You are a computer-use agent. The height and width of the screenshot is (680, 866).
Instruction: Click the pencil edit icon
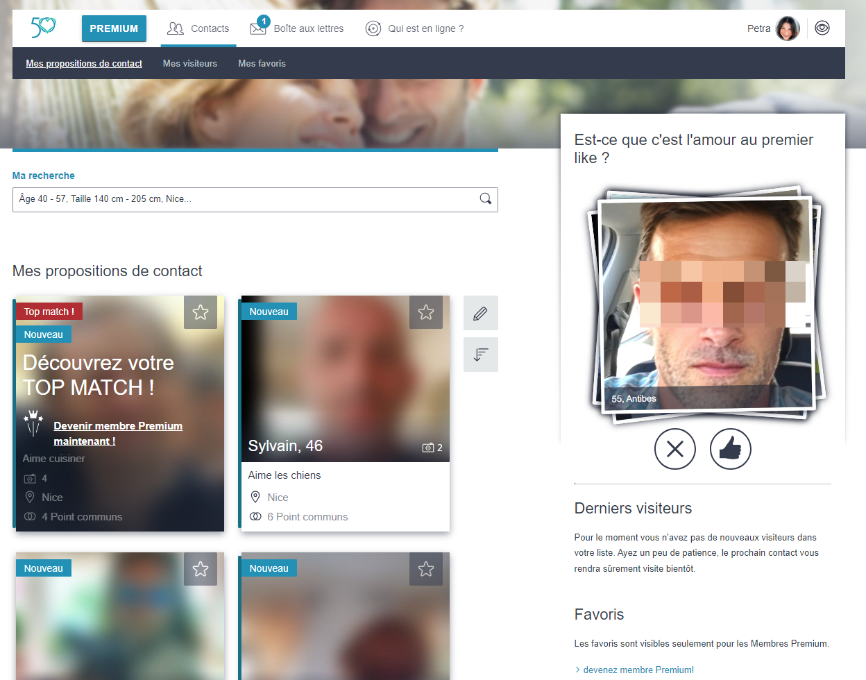pyautogui.click(x=480, y=314)
